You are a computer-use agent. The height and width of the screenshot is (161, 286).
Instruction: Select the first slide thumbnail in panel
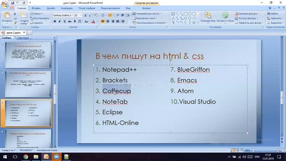(28, 55)
